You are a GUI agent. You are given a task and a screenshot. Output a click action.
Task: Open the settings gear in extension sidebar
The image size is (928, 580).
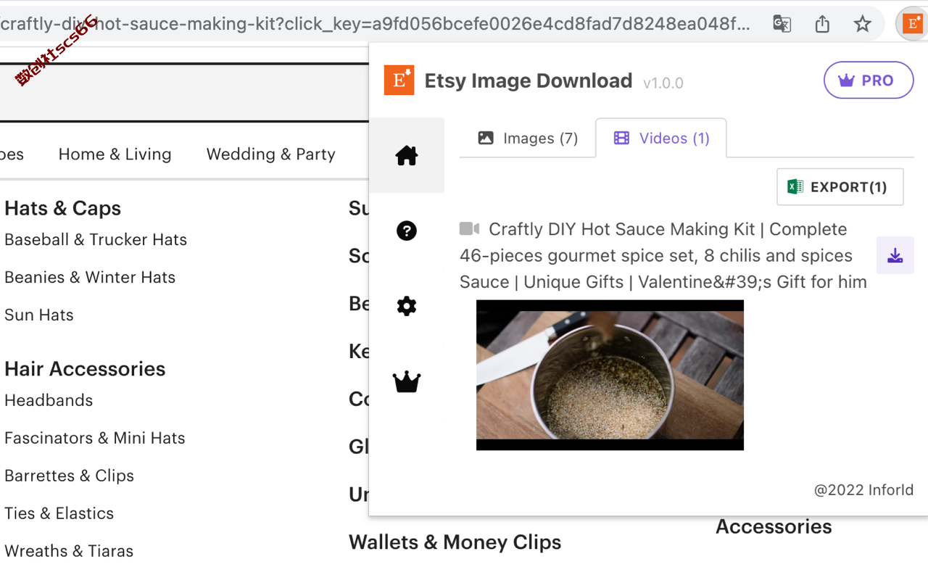(407, 306)
